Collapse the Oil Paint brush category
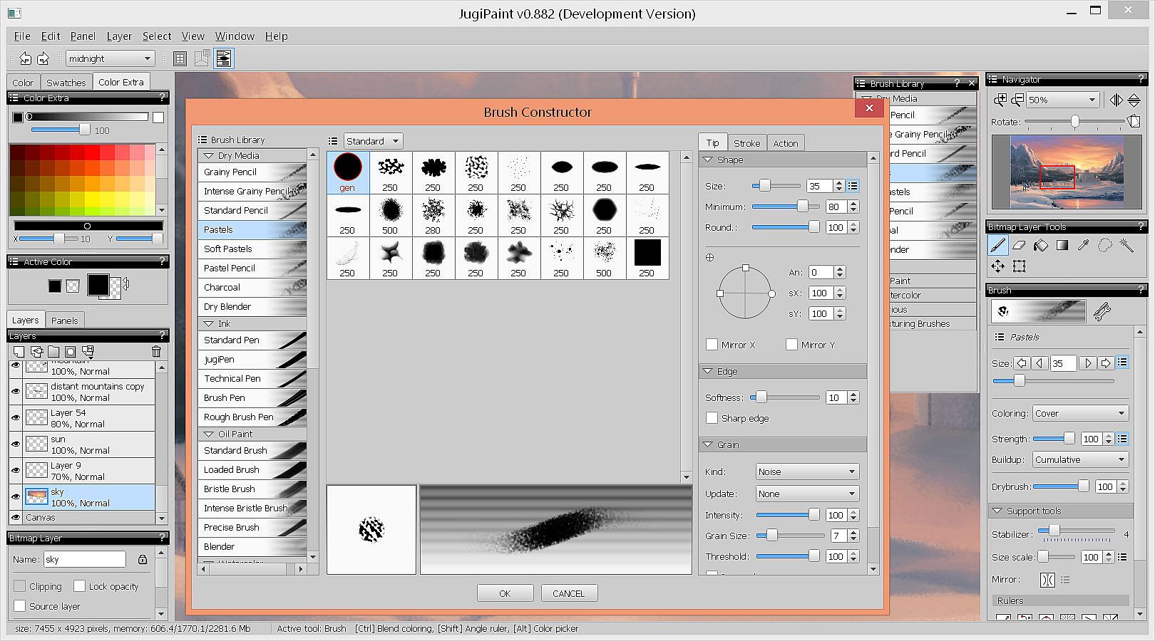Image resolution: width=1155 pixels, height=641 pixels. pyautogui.click(x=209, y=434)
